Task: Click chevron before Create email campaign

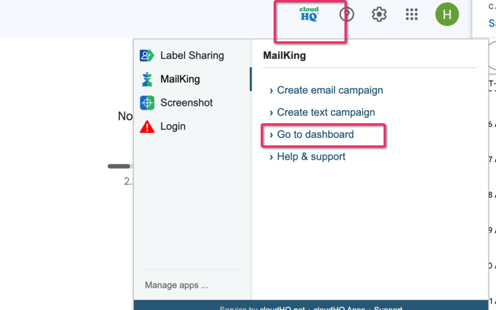Action: [x=271, y=90]
